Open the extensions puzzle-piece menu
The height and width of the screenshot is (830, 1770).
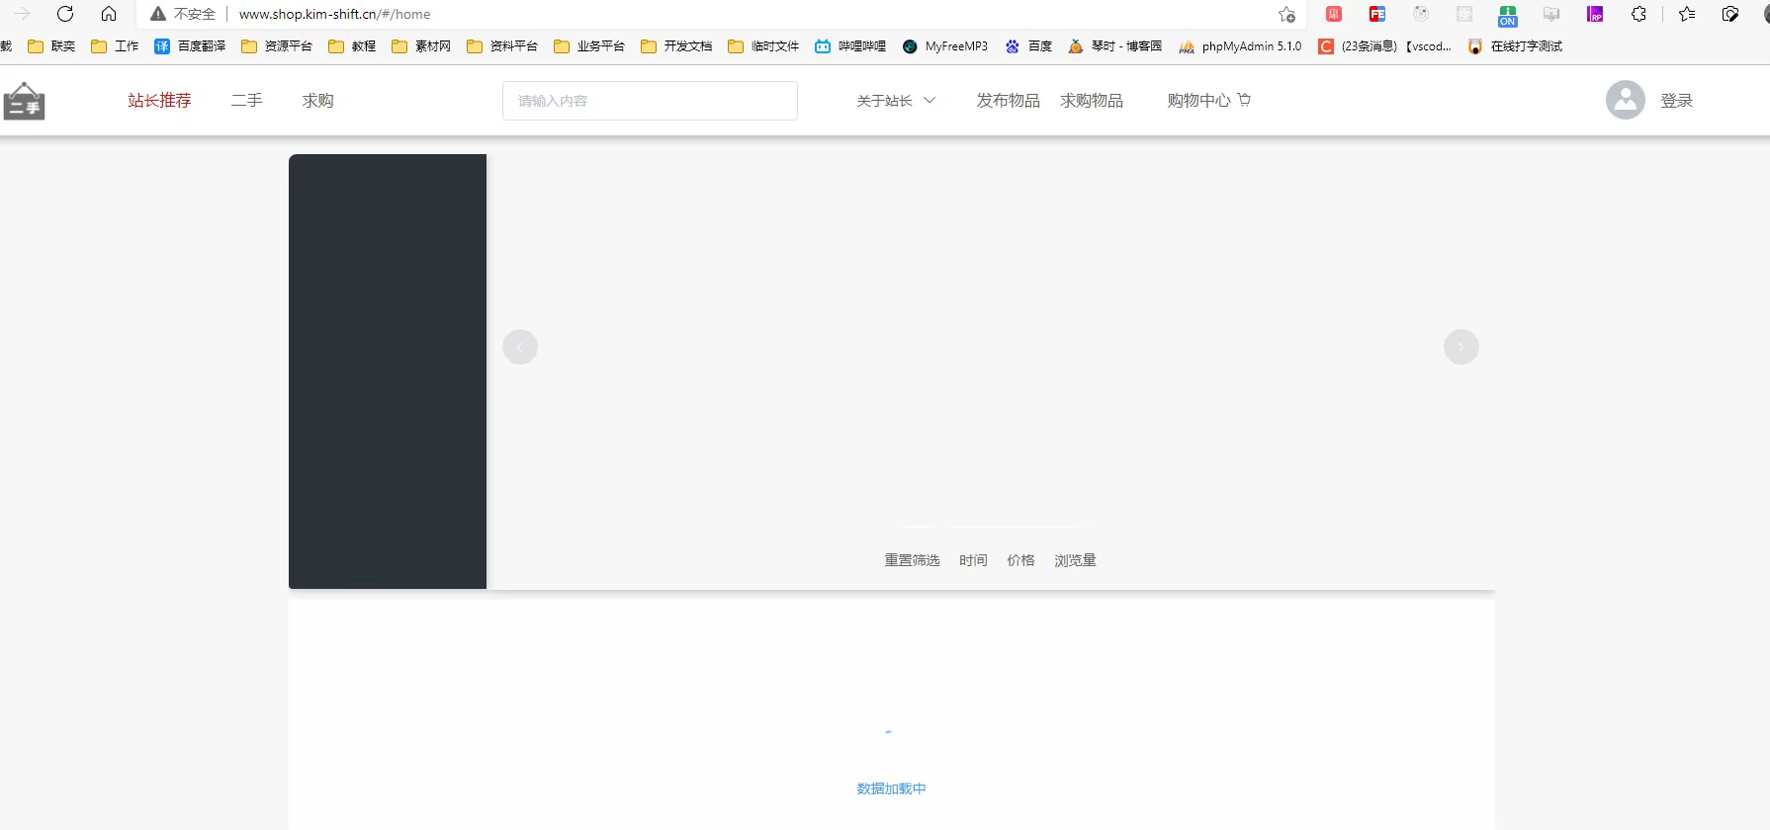[x=1638, y=14]
